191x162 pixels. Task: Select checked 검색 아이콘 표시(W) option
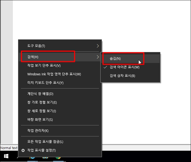click(x=130, y=67)
